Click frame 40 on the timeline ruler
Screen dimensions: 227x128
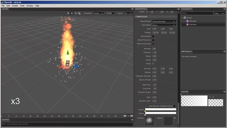point(59,116)
